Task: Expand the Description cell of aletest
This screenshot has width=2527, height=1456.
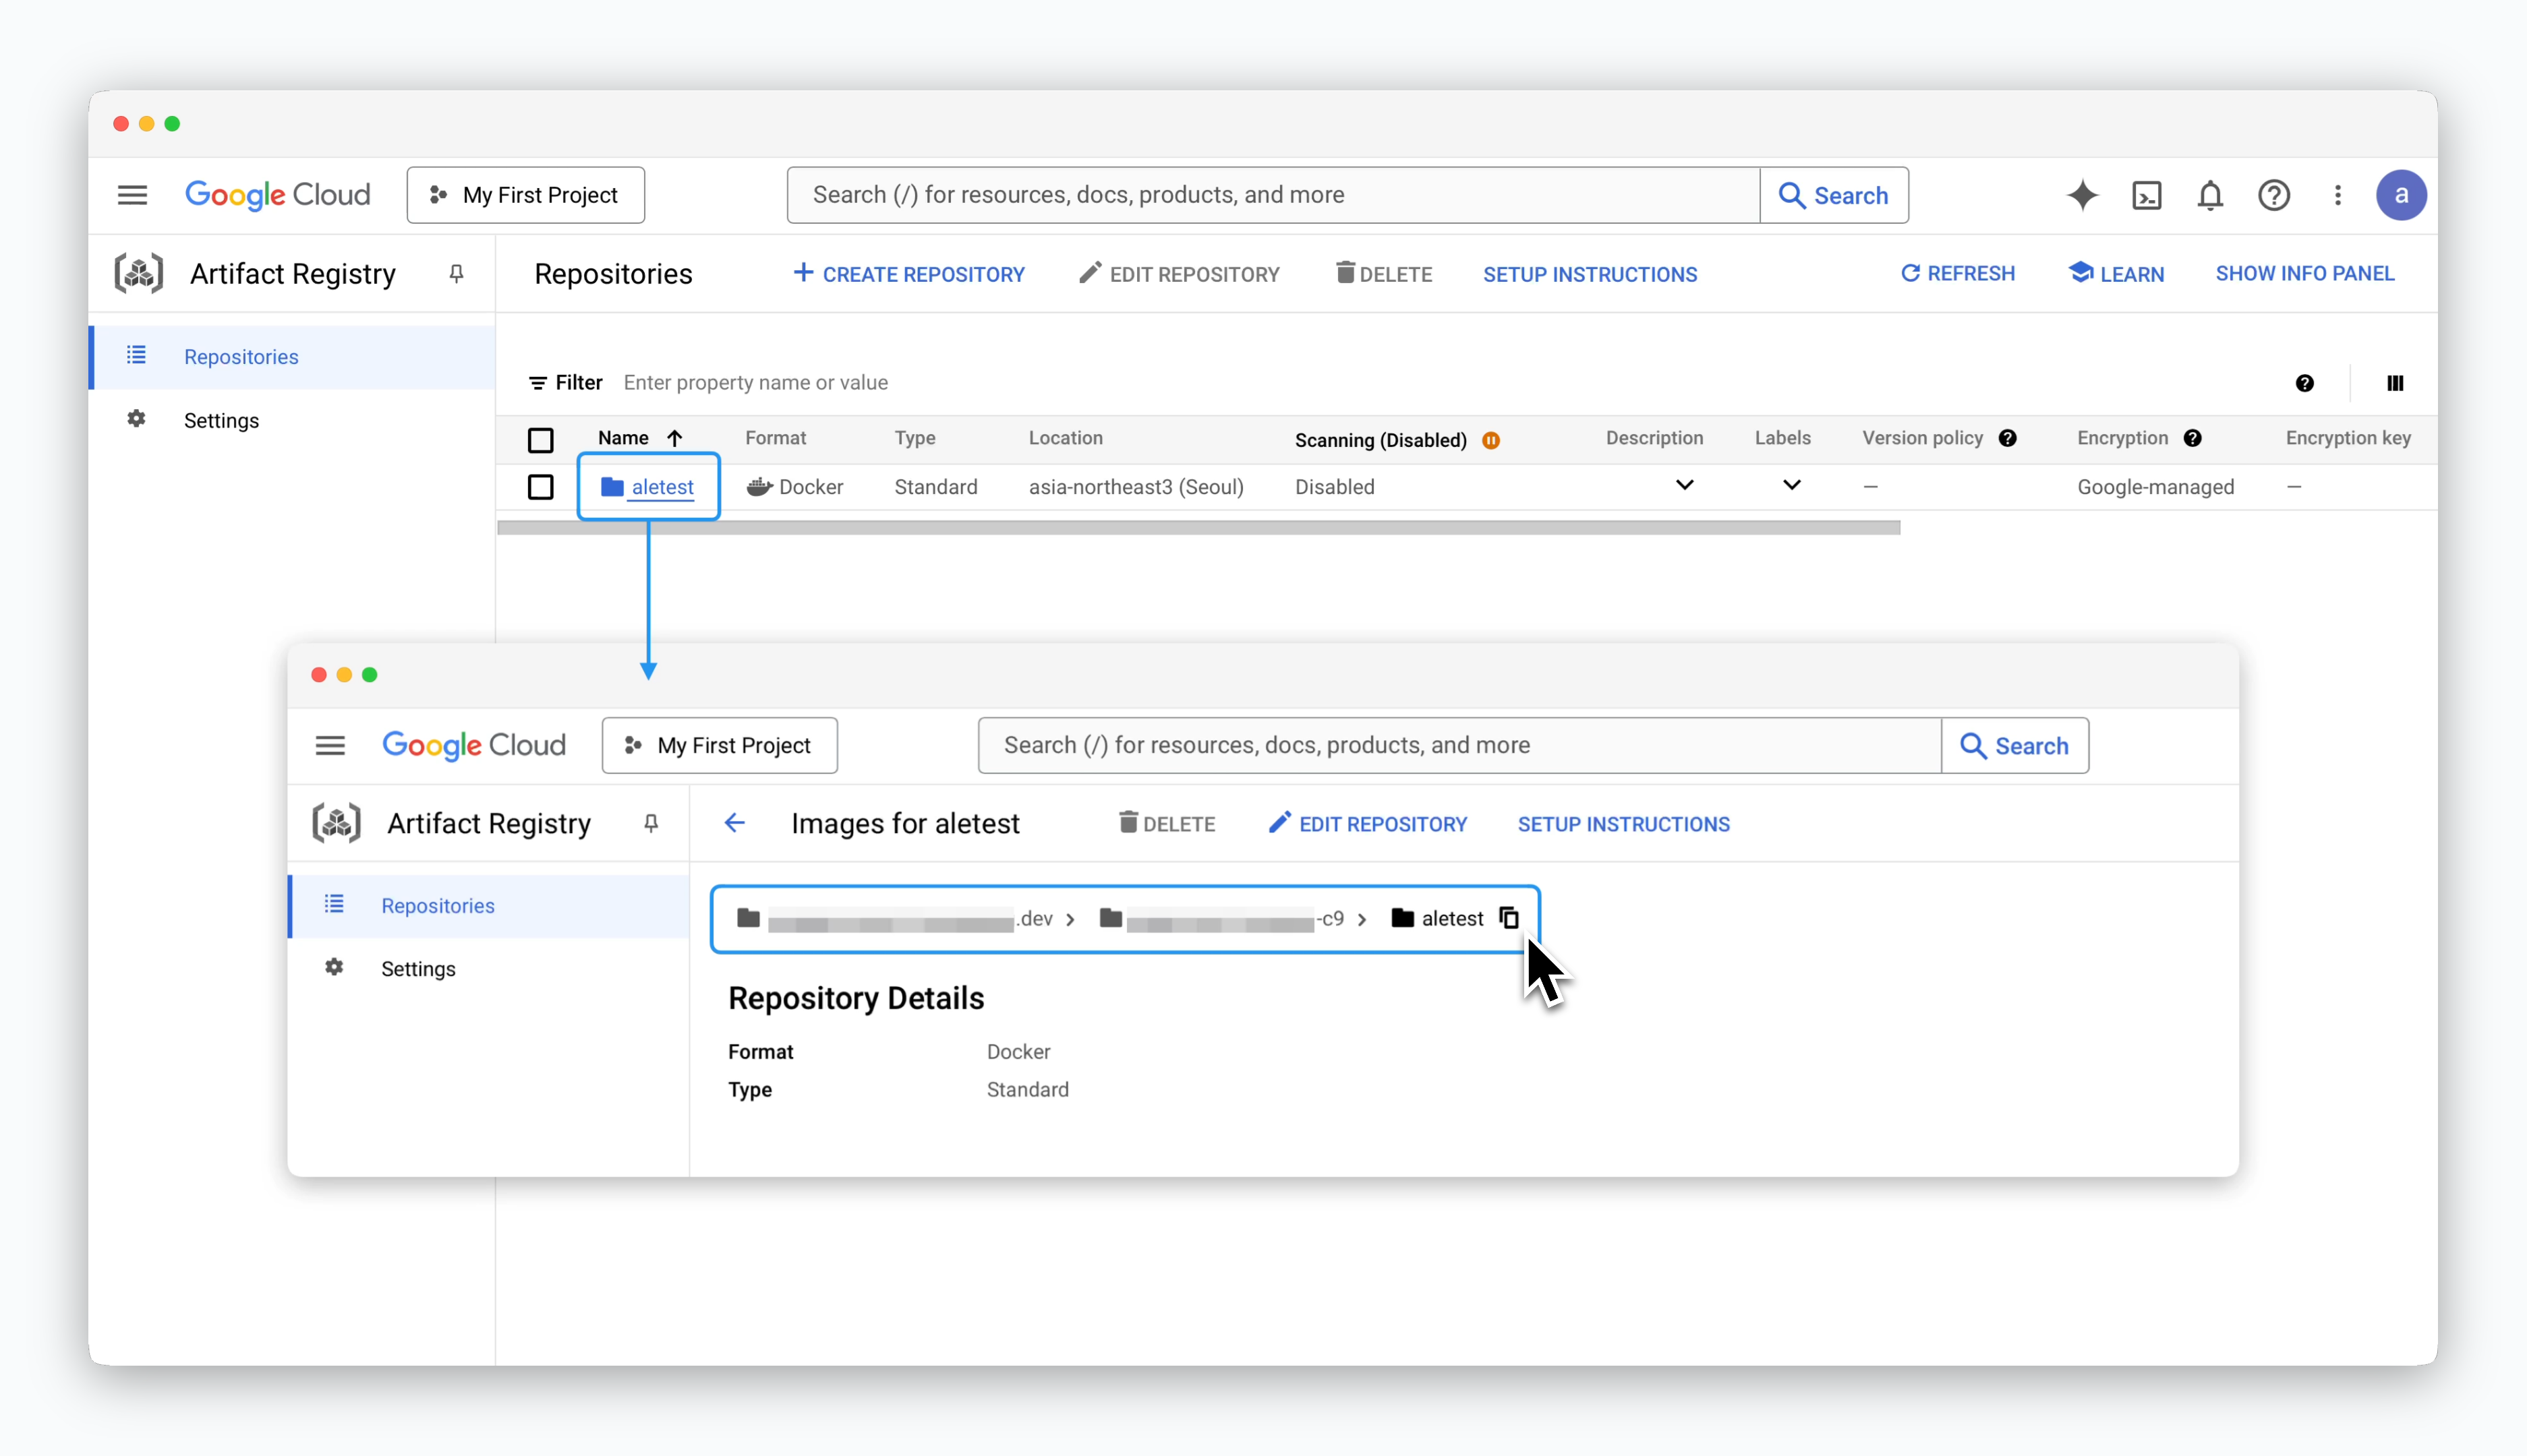Action: tap(1685, 485)
